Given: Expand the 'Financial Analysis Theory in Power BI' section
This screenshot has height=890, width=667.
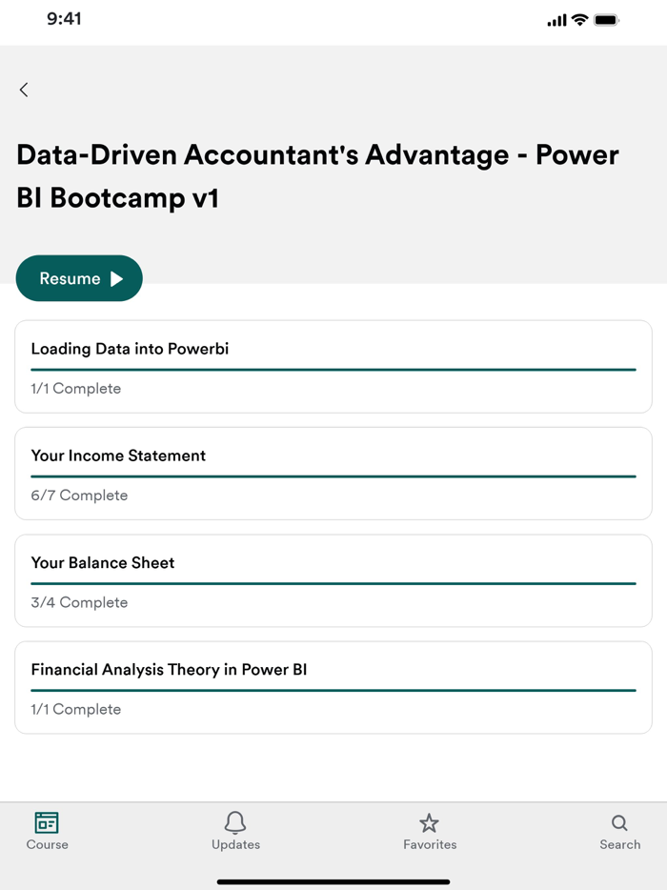Looking at the screenshot, I should pyautogui.click(x=333, y=687).
